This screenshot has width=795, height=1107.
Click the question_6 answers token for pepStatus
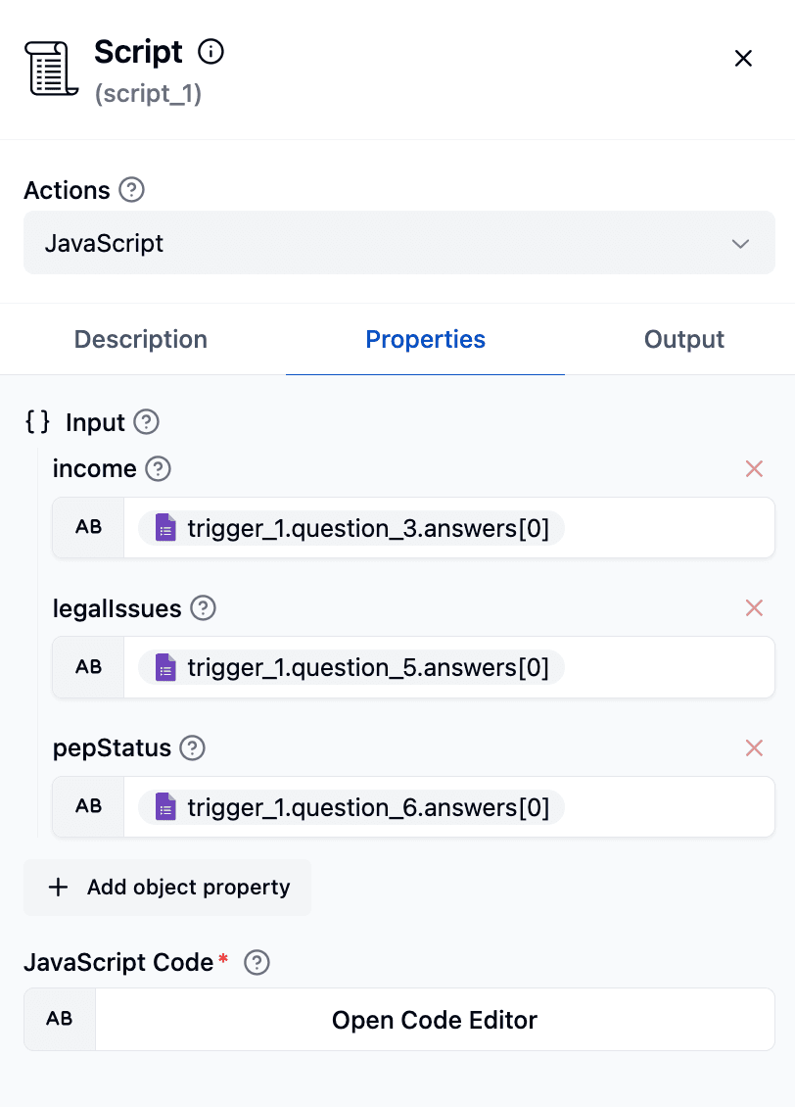[356, 806]
